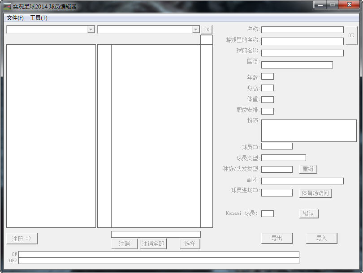The height and width of the screenshot is (273, 363).
Task: Focus the 游戏里的名称 input field
Action: point(302,41)
